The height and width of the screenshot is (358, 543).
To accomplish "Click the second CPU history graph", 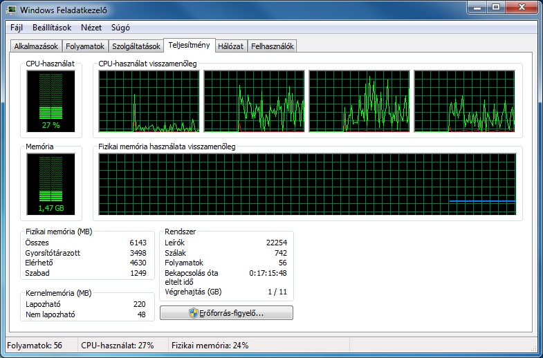I will [254, 101].
